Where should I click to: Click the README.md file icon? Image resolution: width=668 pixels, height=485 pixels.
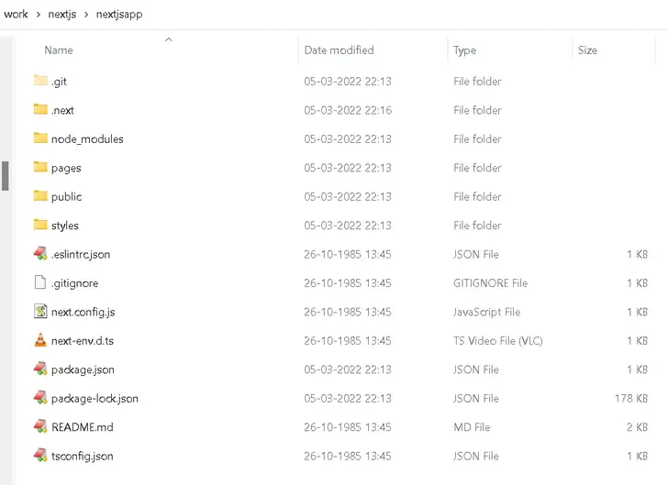(40, 427)
